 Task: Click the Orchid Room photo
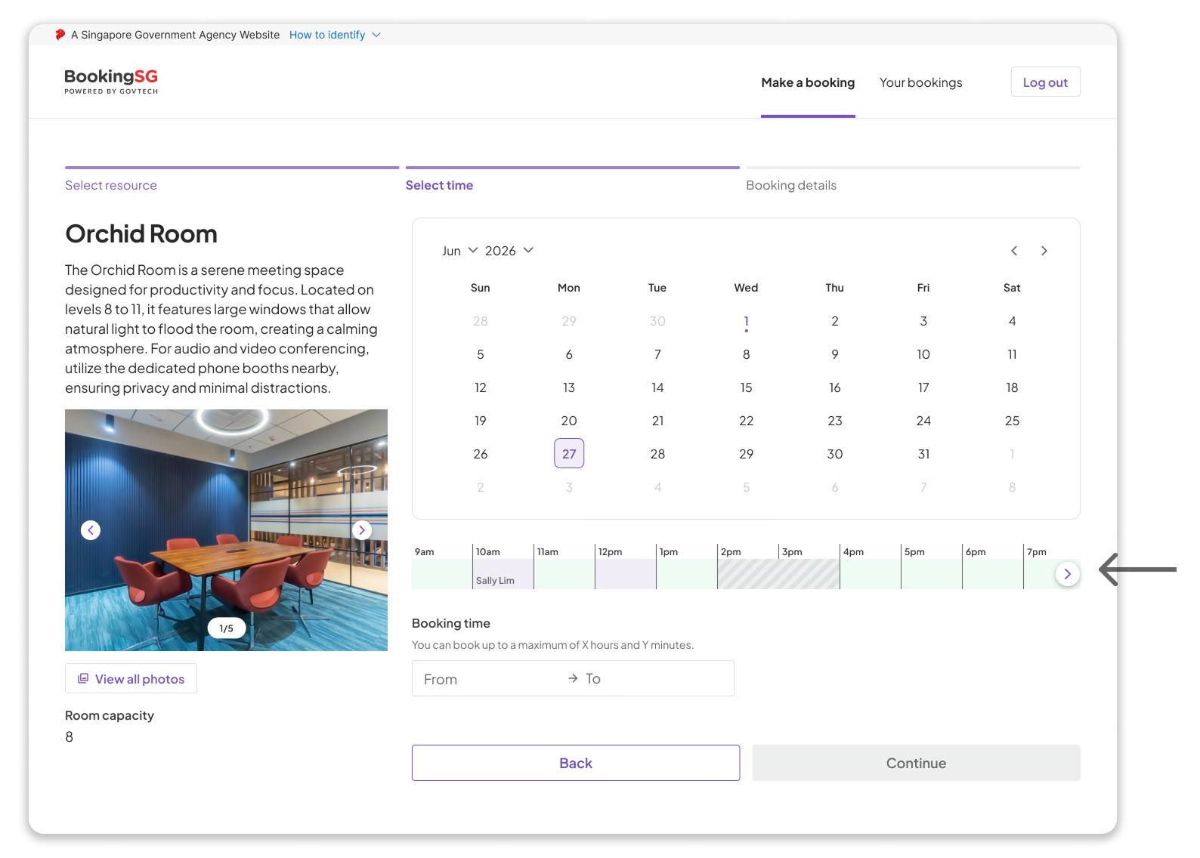[226, 530]
